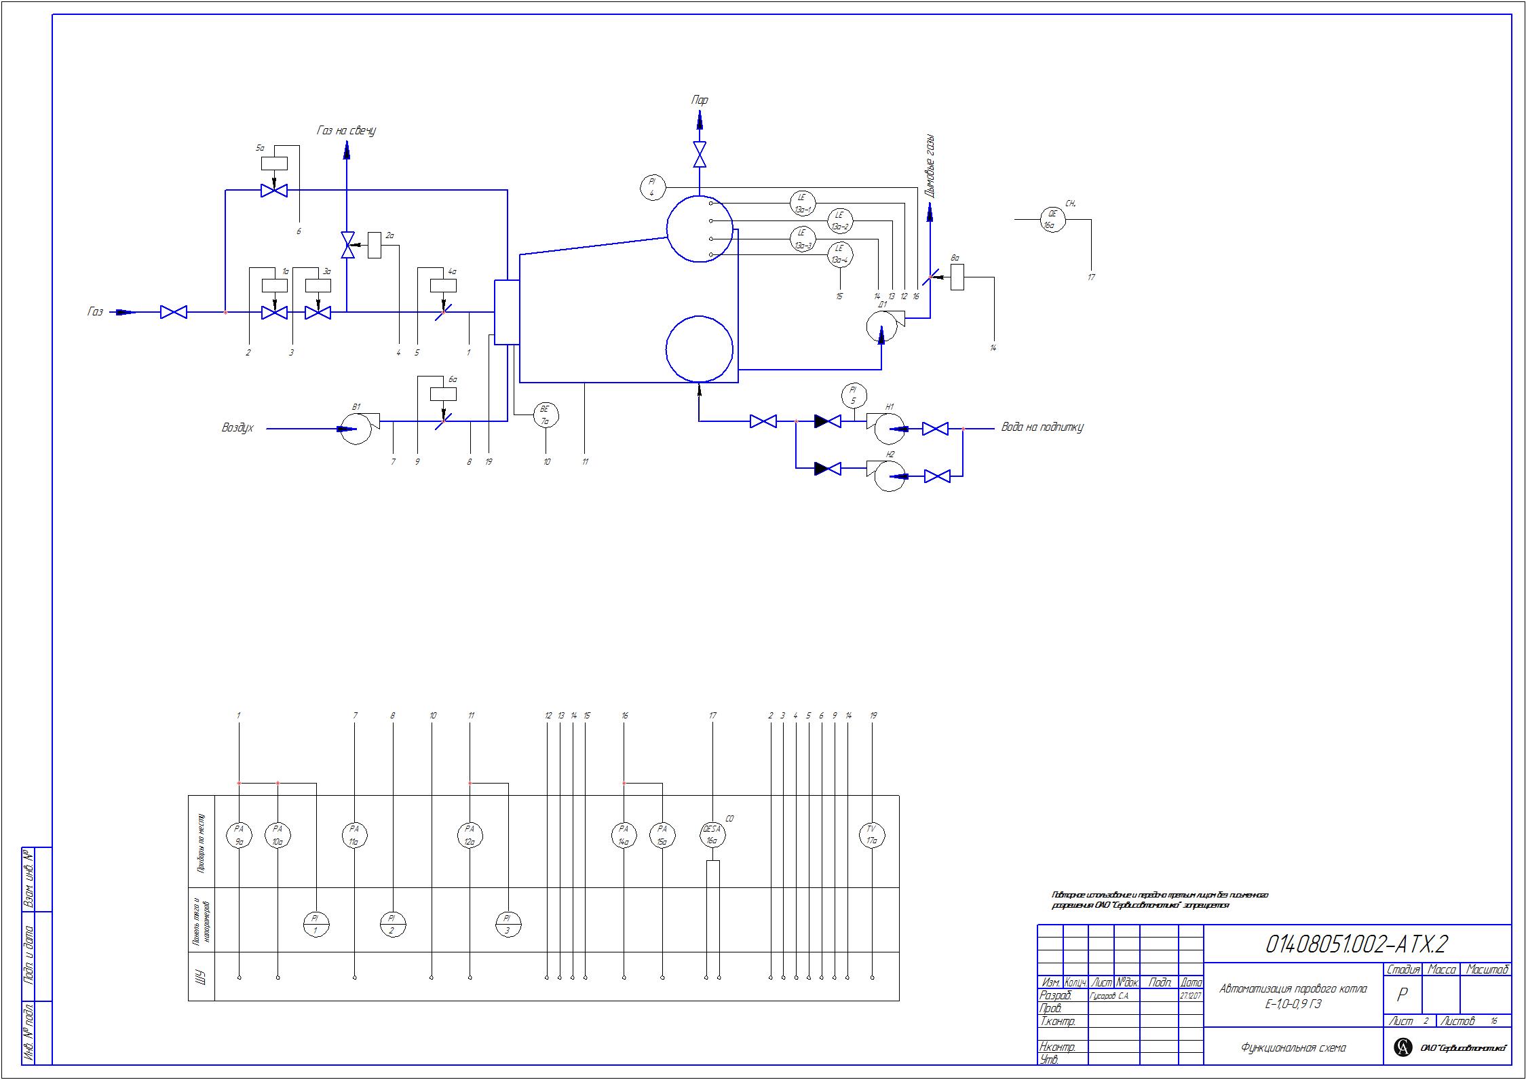Image resolution: width=1526 pixels, height=1080 pixels.
Task: Click the 'CO' label near QESA 16a
Action: point(729,819)
